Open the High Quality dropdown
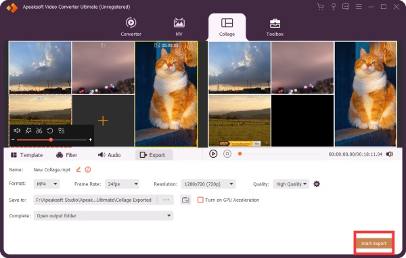The width and height of the screenshot is (406, 258). [x=291, y=184]
